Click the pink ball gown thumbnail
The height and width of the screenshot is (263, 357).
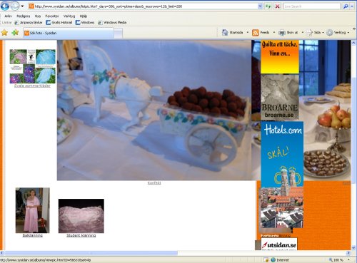tap(33, 210)
